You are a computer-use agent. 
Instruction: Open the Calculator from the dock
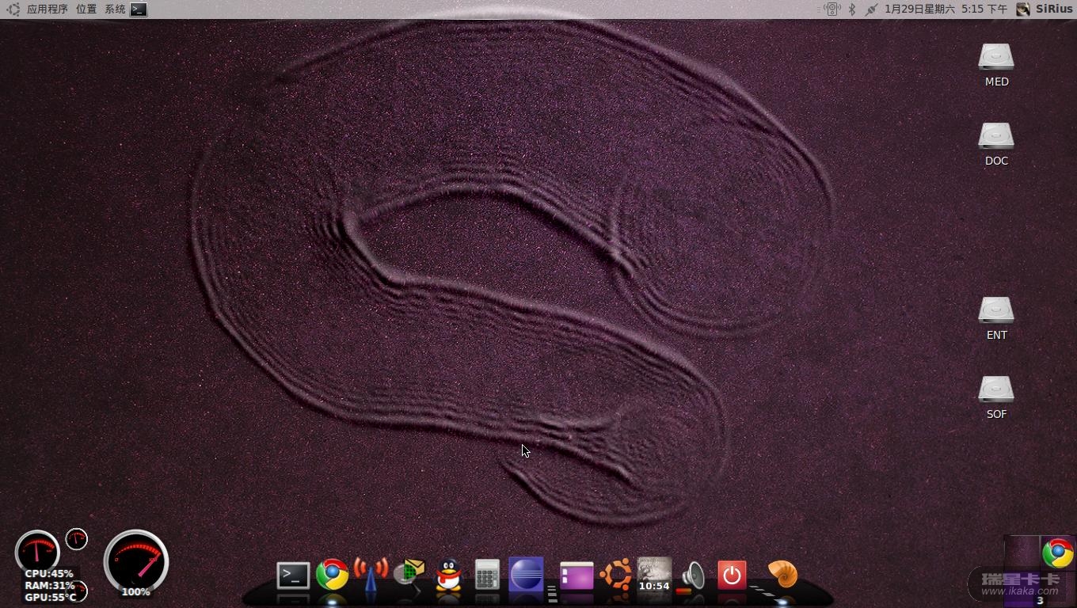tap(487, 575)
